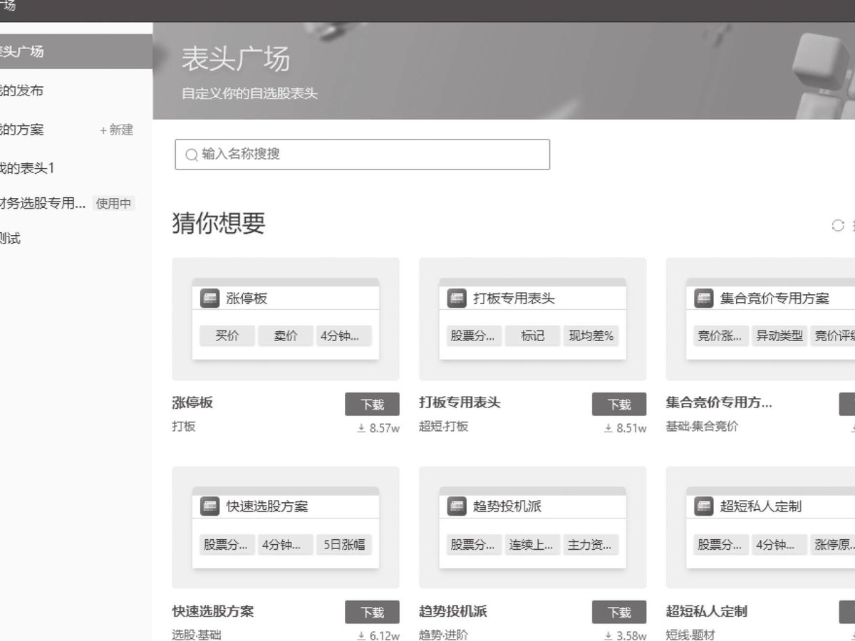Click the 竞价涨... column chip
Viewport: 855px width, 641px height.
click(x=721, y=336)
